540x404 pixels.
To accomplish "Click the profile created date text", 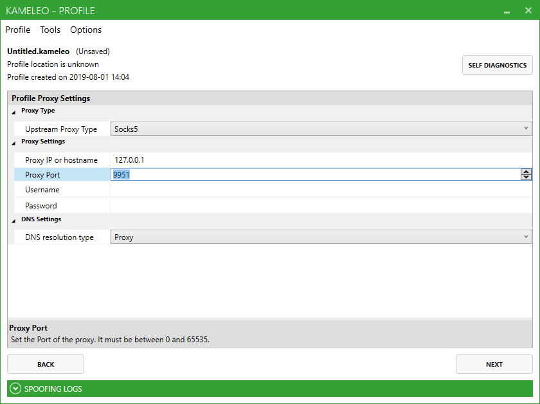I will click(x=68, y=77).
